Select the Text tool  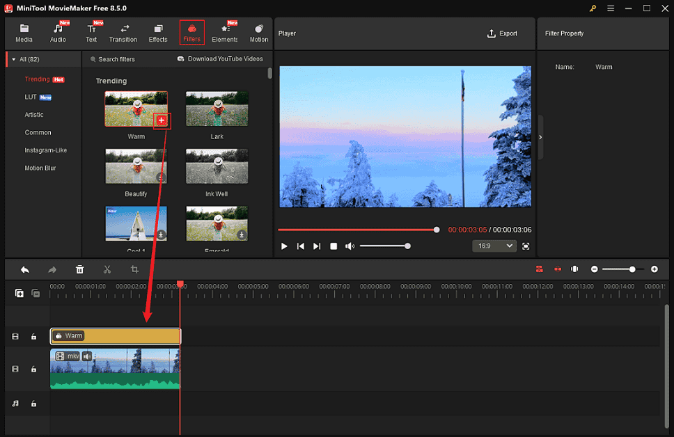click(x=91, y=31)
